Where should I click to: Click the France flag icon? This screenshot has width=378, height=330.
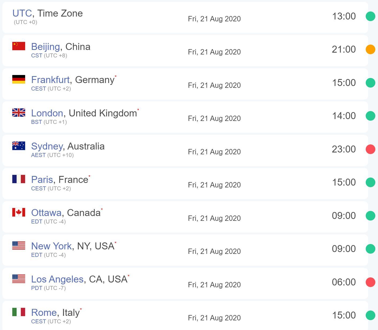tap(19, 179)
